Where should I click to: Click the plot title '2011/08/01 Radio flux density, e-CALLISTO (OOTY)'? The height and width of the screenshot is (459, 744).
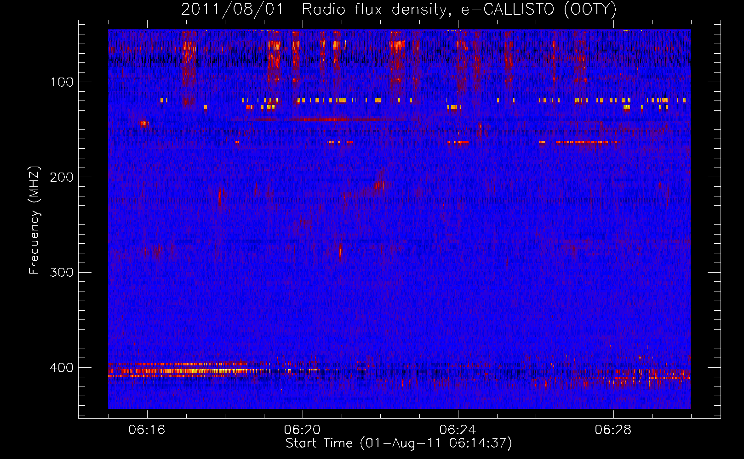coord(398,9)
